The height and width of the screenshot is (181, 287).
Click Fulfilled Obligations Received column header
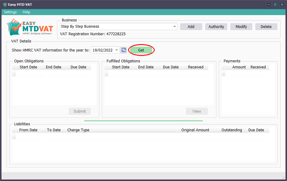click(196, 67)
